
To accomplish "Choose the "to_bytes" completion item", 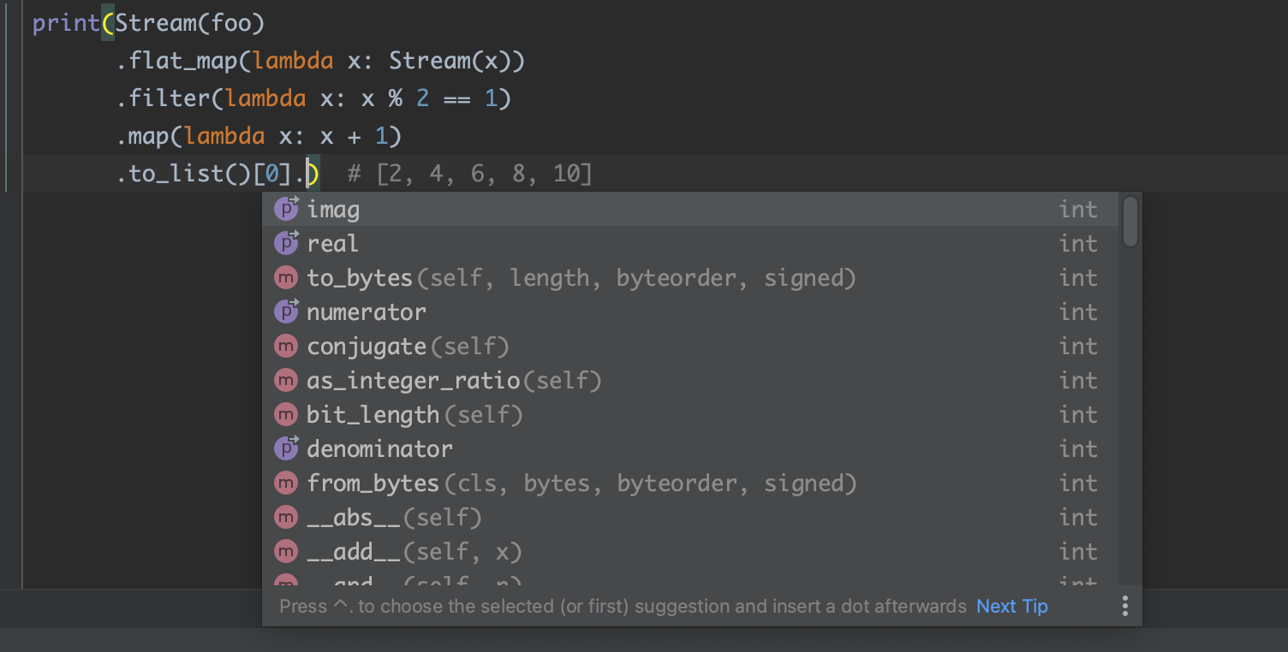I will point(360,277).
